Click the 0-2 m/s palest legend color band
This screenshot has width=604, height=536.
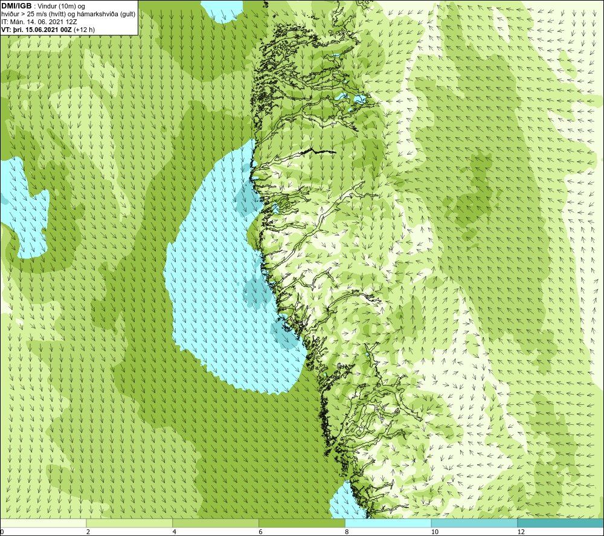[x=43, y=523]
